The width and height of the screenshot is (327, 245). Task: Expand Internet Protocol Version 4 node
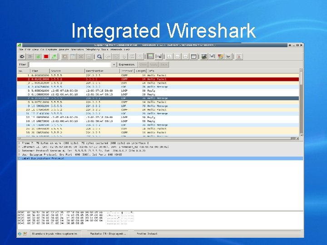tap(19, 151)
